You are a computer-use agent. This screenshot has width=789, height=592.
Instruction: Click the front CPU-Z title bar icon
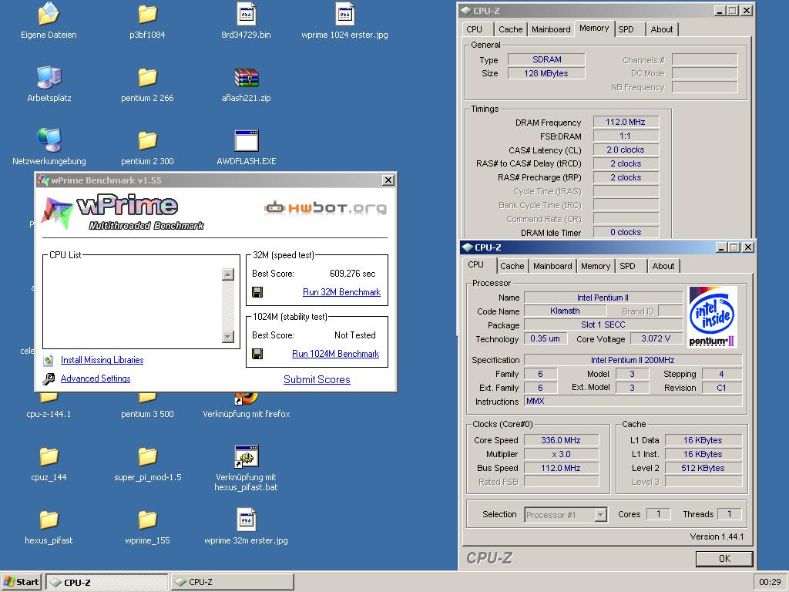point(468,247)
